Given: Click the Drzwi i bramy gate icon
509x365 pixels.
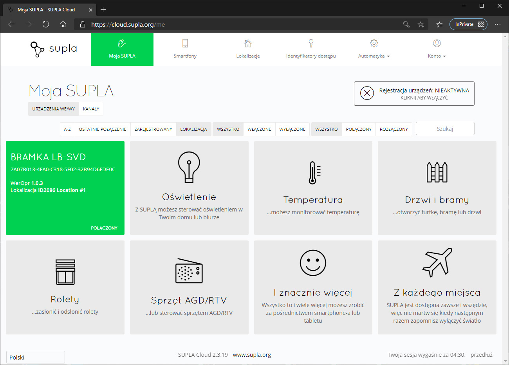Looking at the screenshot, I should point(437,172).
